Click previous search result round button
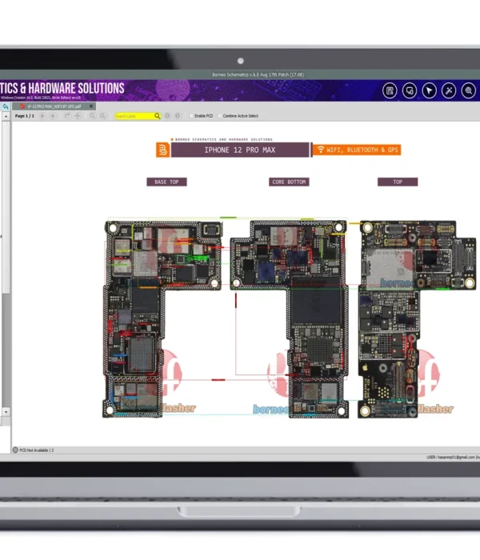Viewport: 480px width, 560px height. click(x=167, y=116)
